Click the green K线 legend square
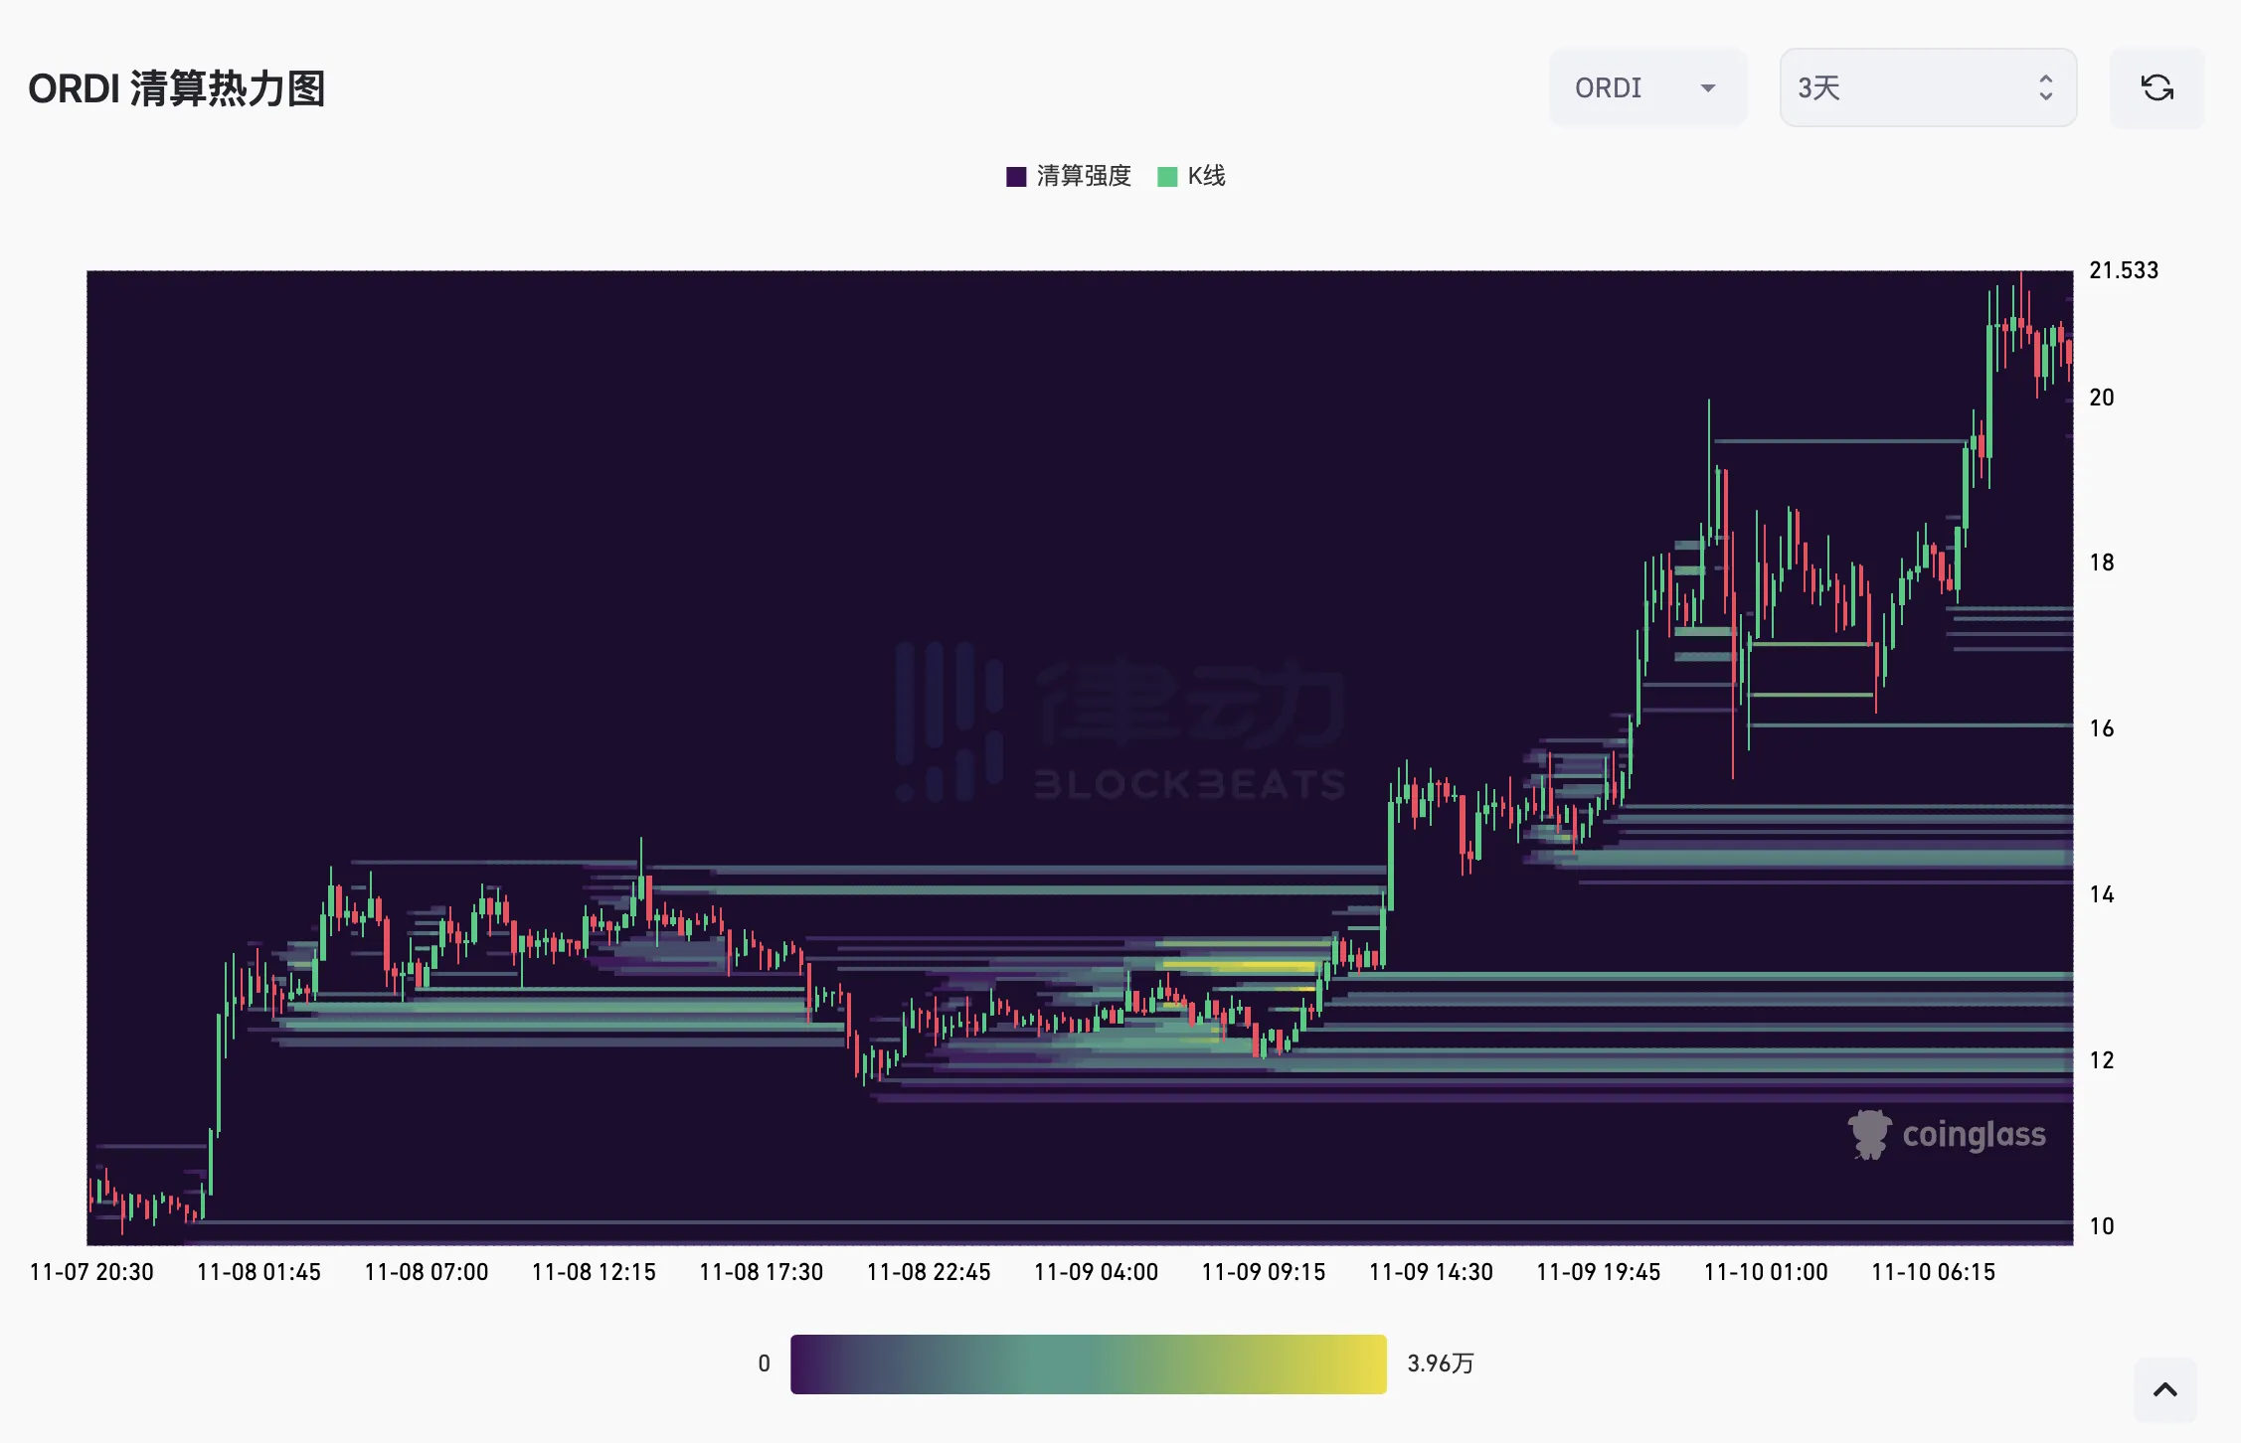The width and height of the screenshot is (2241, 1443). pos(1167,177)
